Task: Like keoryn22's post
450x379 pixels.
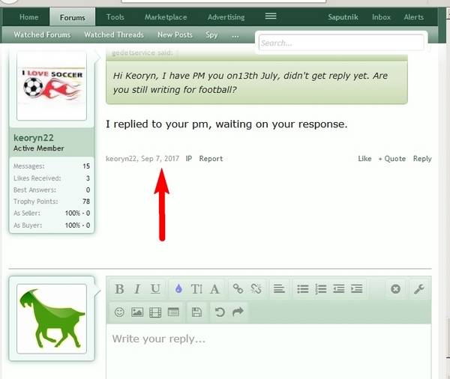Action: [364, 159]
